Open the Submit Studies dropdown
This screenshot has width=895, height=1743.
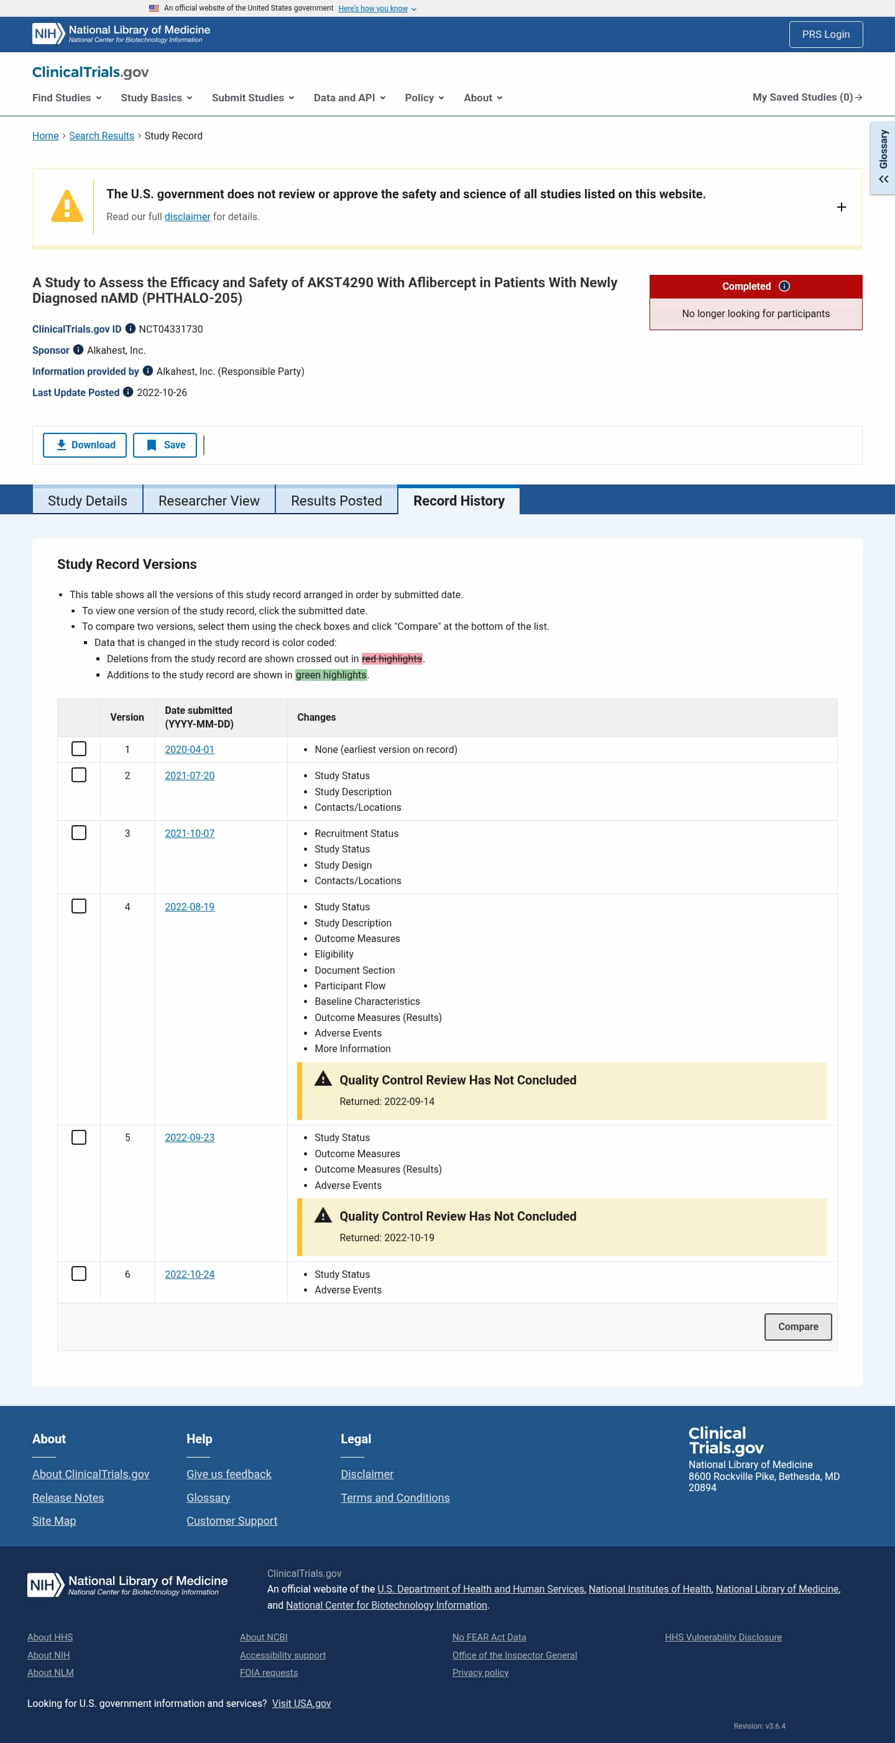pos(253,98)
